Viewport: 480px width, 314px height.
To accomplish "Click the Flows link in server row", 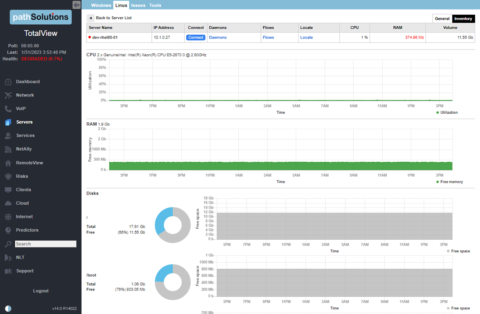I will (x=268, y=37).
